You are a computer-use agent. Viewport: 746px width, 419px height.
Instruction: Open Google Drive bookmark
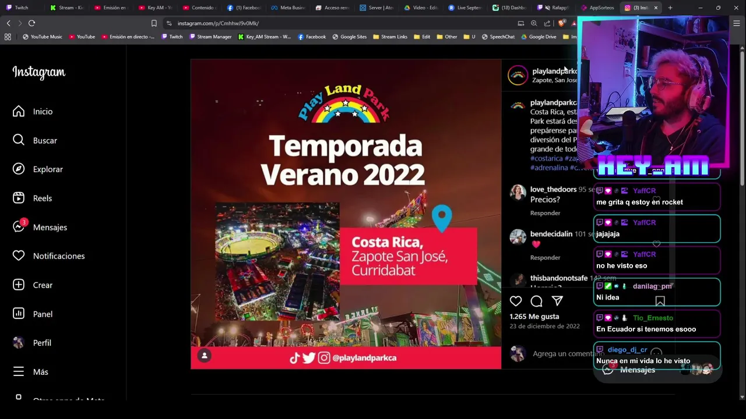tap(539, 37)
